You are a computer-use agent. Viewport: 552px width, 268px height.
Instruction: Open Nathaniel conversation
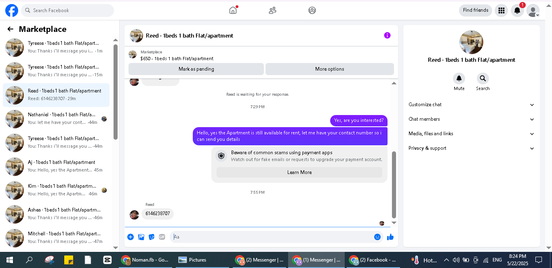(x=56, y=119)
